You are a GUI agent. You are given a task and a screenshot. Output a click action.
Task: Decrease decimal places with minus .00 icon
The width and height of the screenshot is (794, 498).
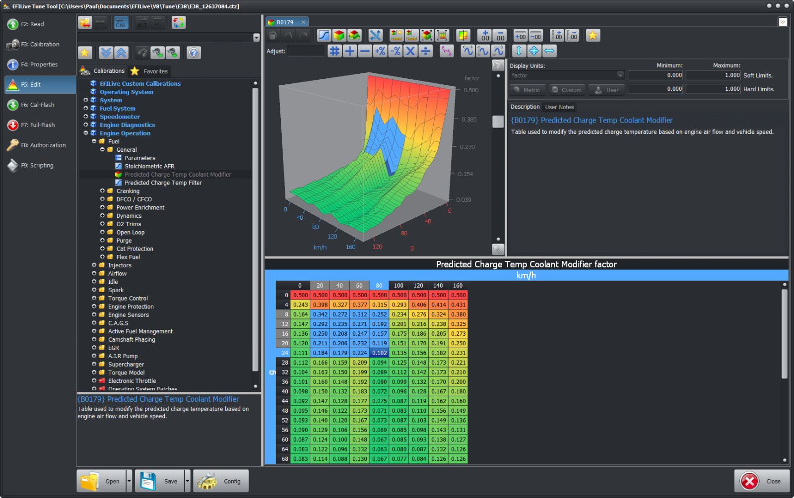pos(499,35)
